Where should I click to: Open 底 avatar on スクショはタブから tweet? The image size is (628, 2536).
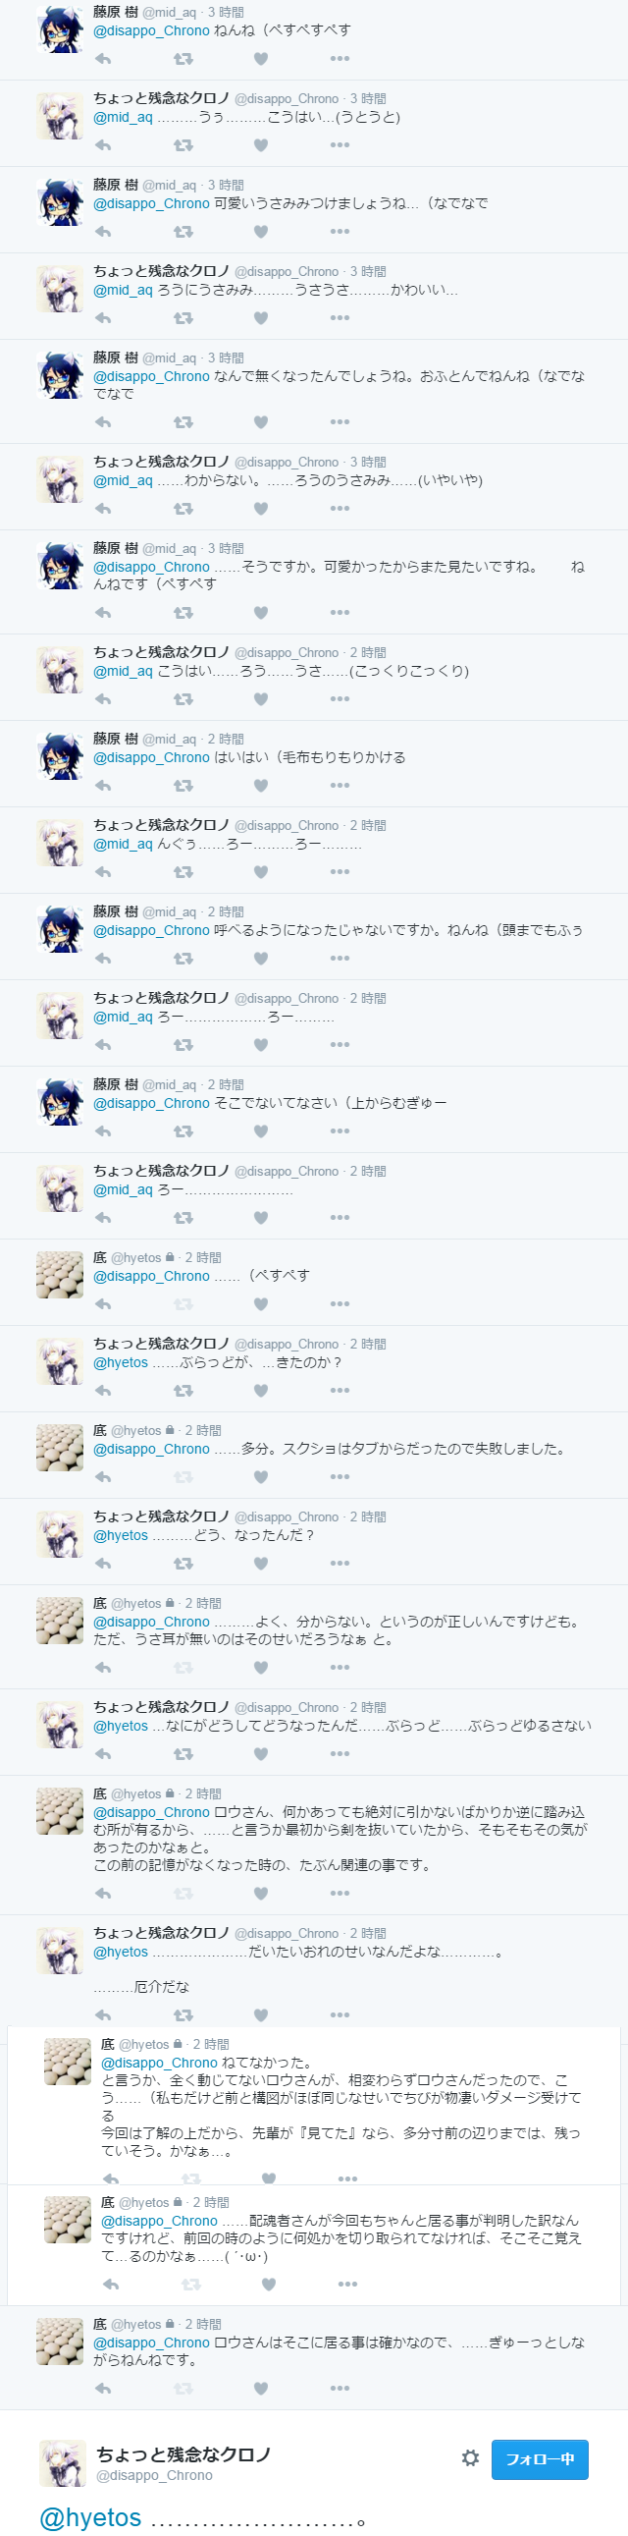(60, 1447)
